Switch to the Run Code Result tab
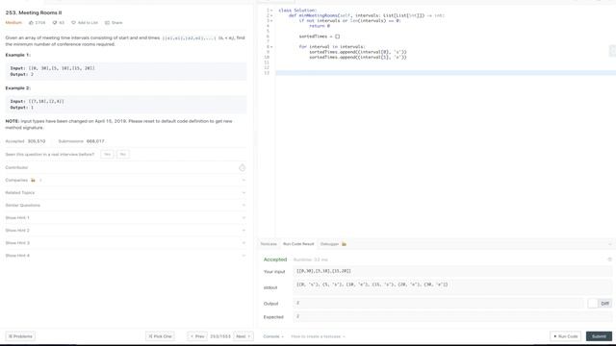 click(x=298, y=244)
